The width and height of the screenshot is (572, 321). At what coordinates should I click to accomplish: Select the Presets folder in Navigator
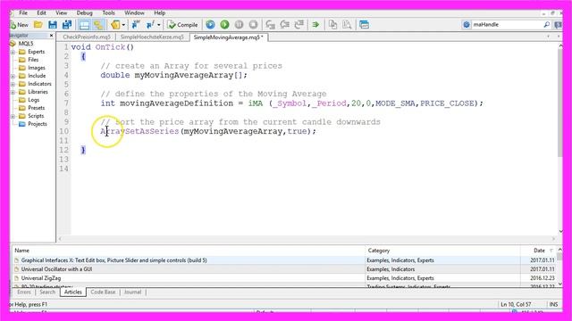[36, 108]
